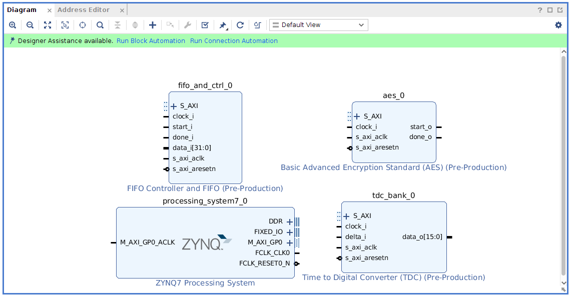The image size is (570, 296).
Task: Select the Diagram tab
Action: coord(22,10)
